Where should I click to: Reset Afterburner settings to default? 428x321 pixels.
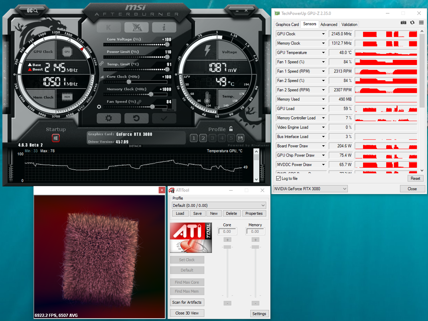[x=136, y=118]
